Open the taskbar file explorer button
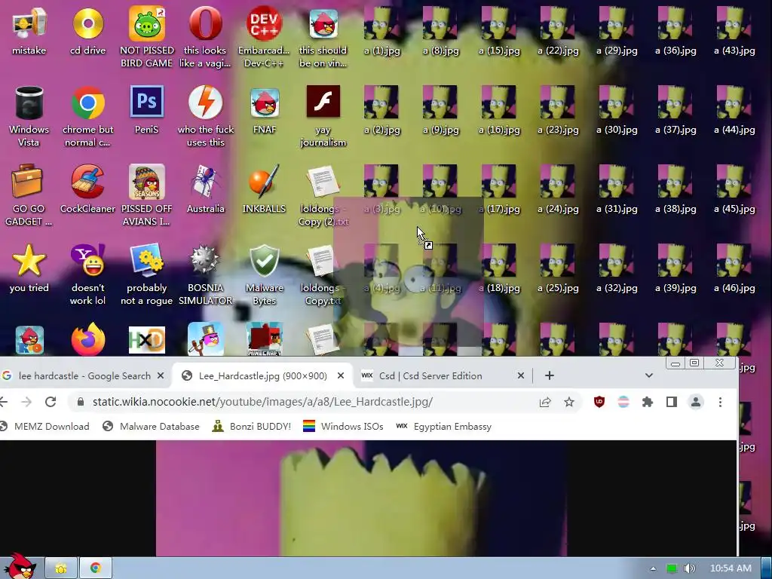The image size is (772, 579). click(61, 568)
